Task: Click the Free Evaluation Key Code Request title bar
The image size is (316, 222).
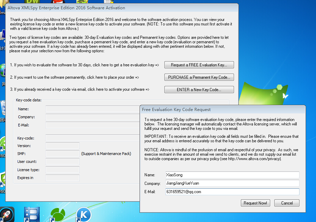Action: pyautogui.click(x=223, y=110)
